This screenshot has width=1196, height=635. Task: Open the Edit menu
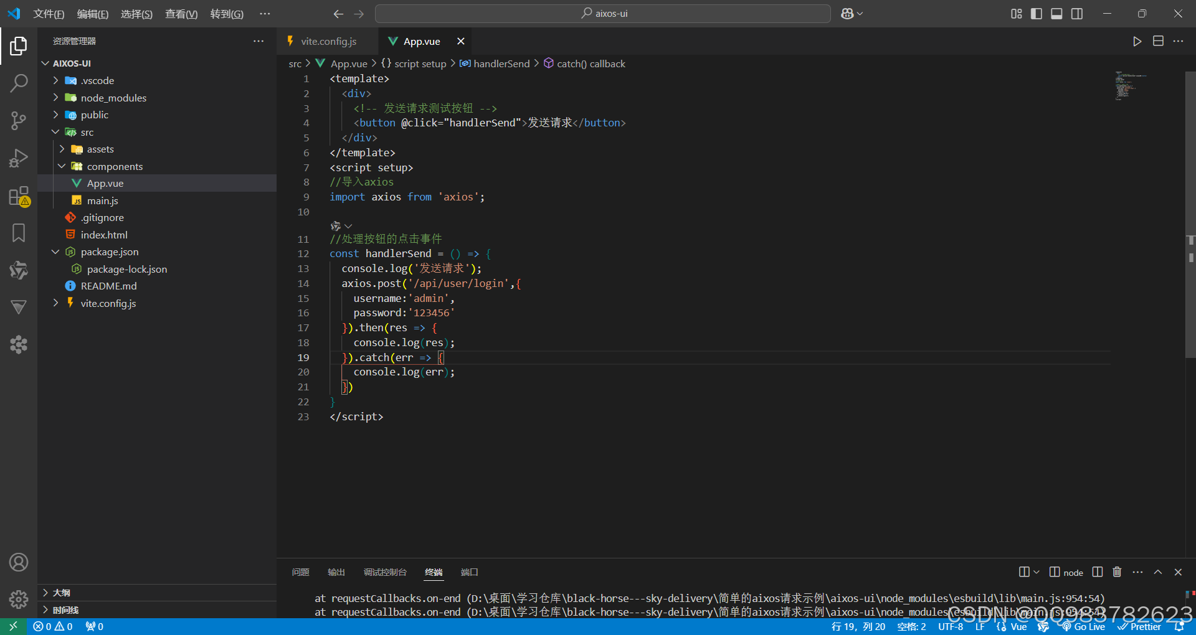click(93, 14)
